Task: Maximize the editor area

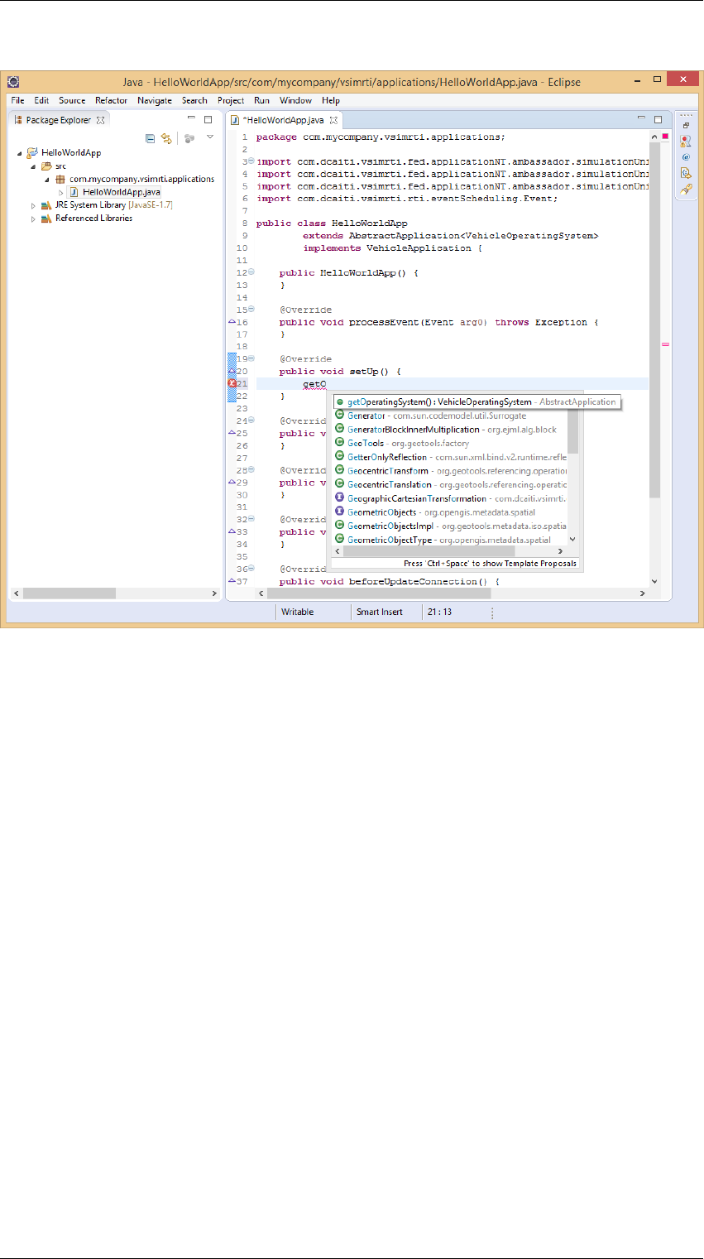Action: [658, 119]
